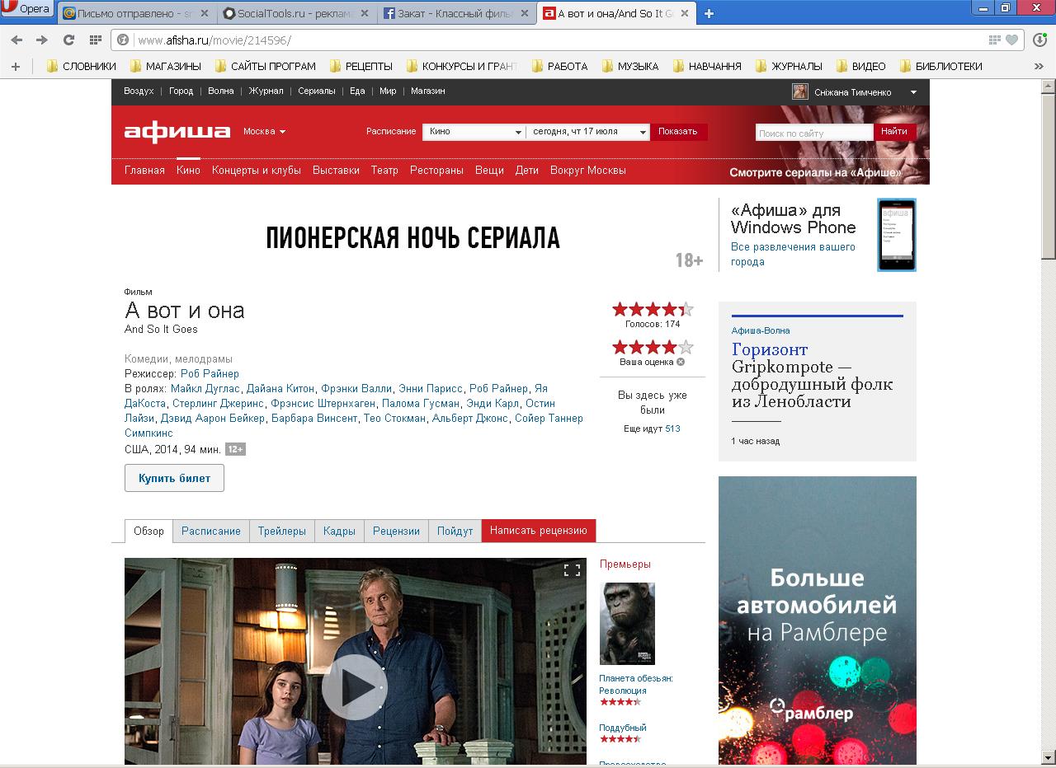1056x768 pixels.
Task: Open the ВИДЕО bookmarks folder
Action: (x=860, y=66)
